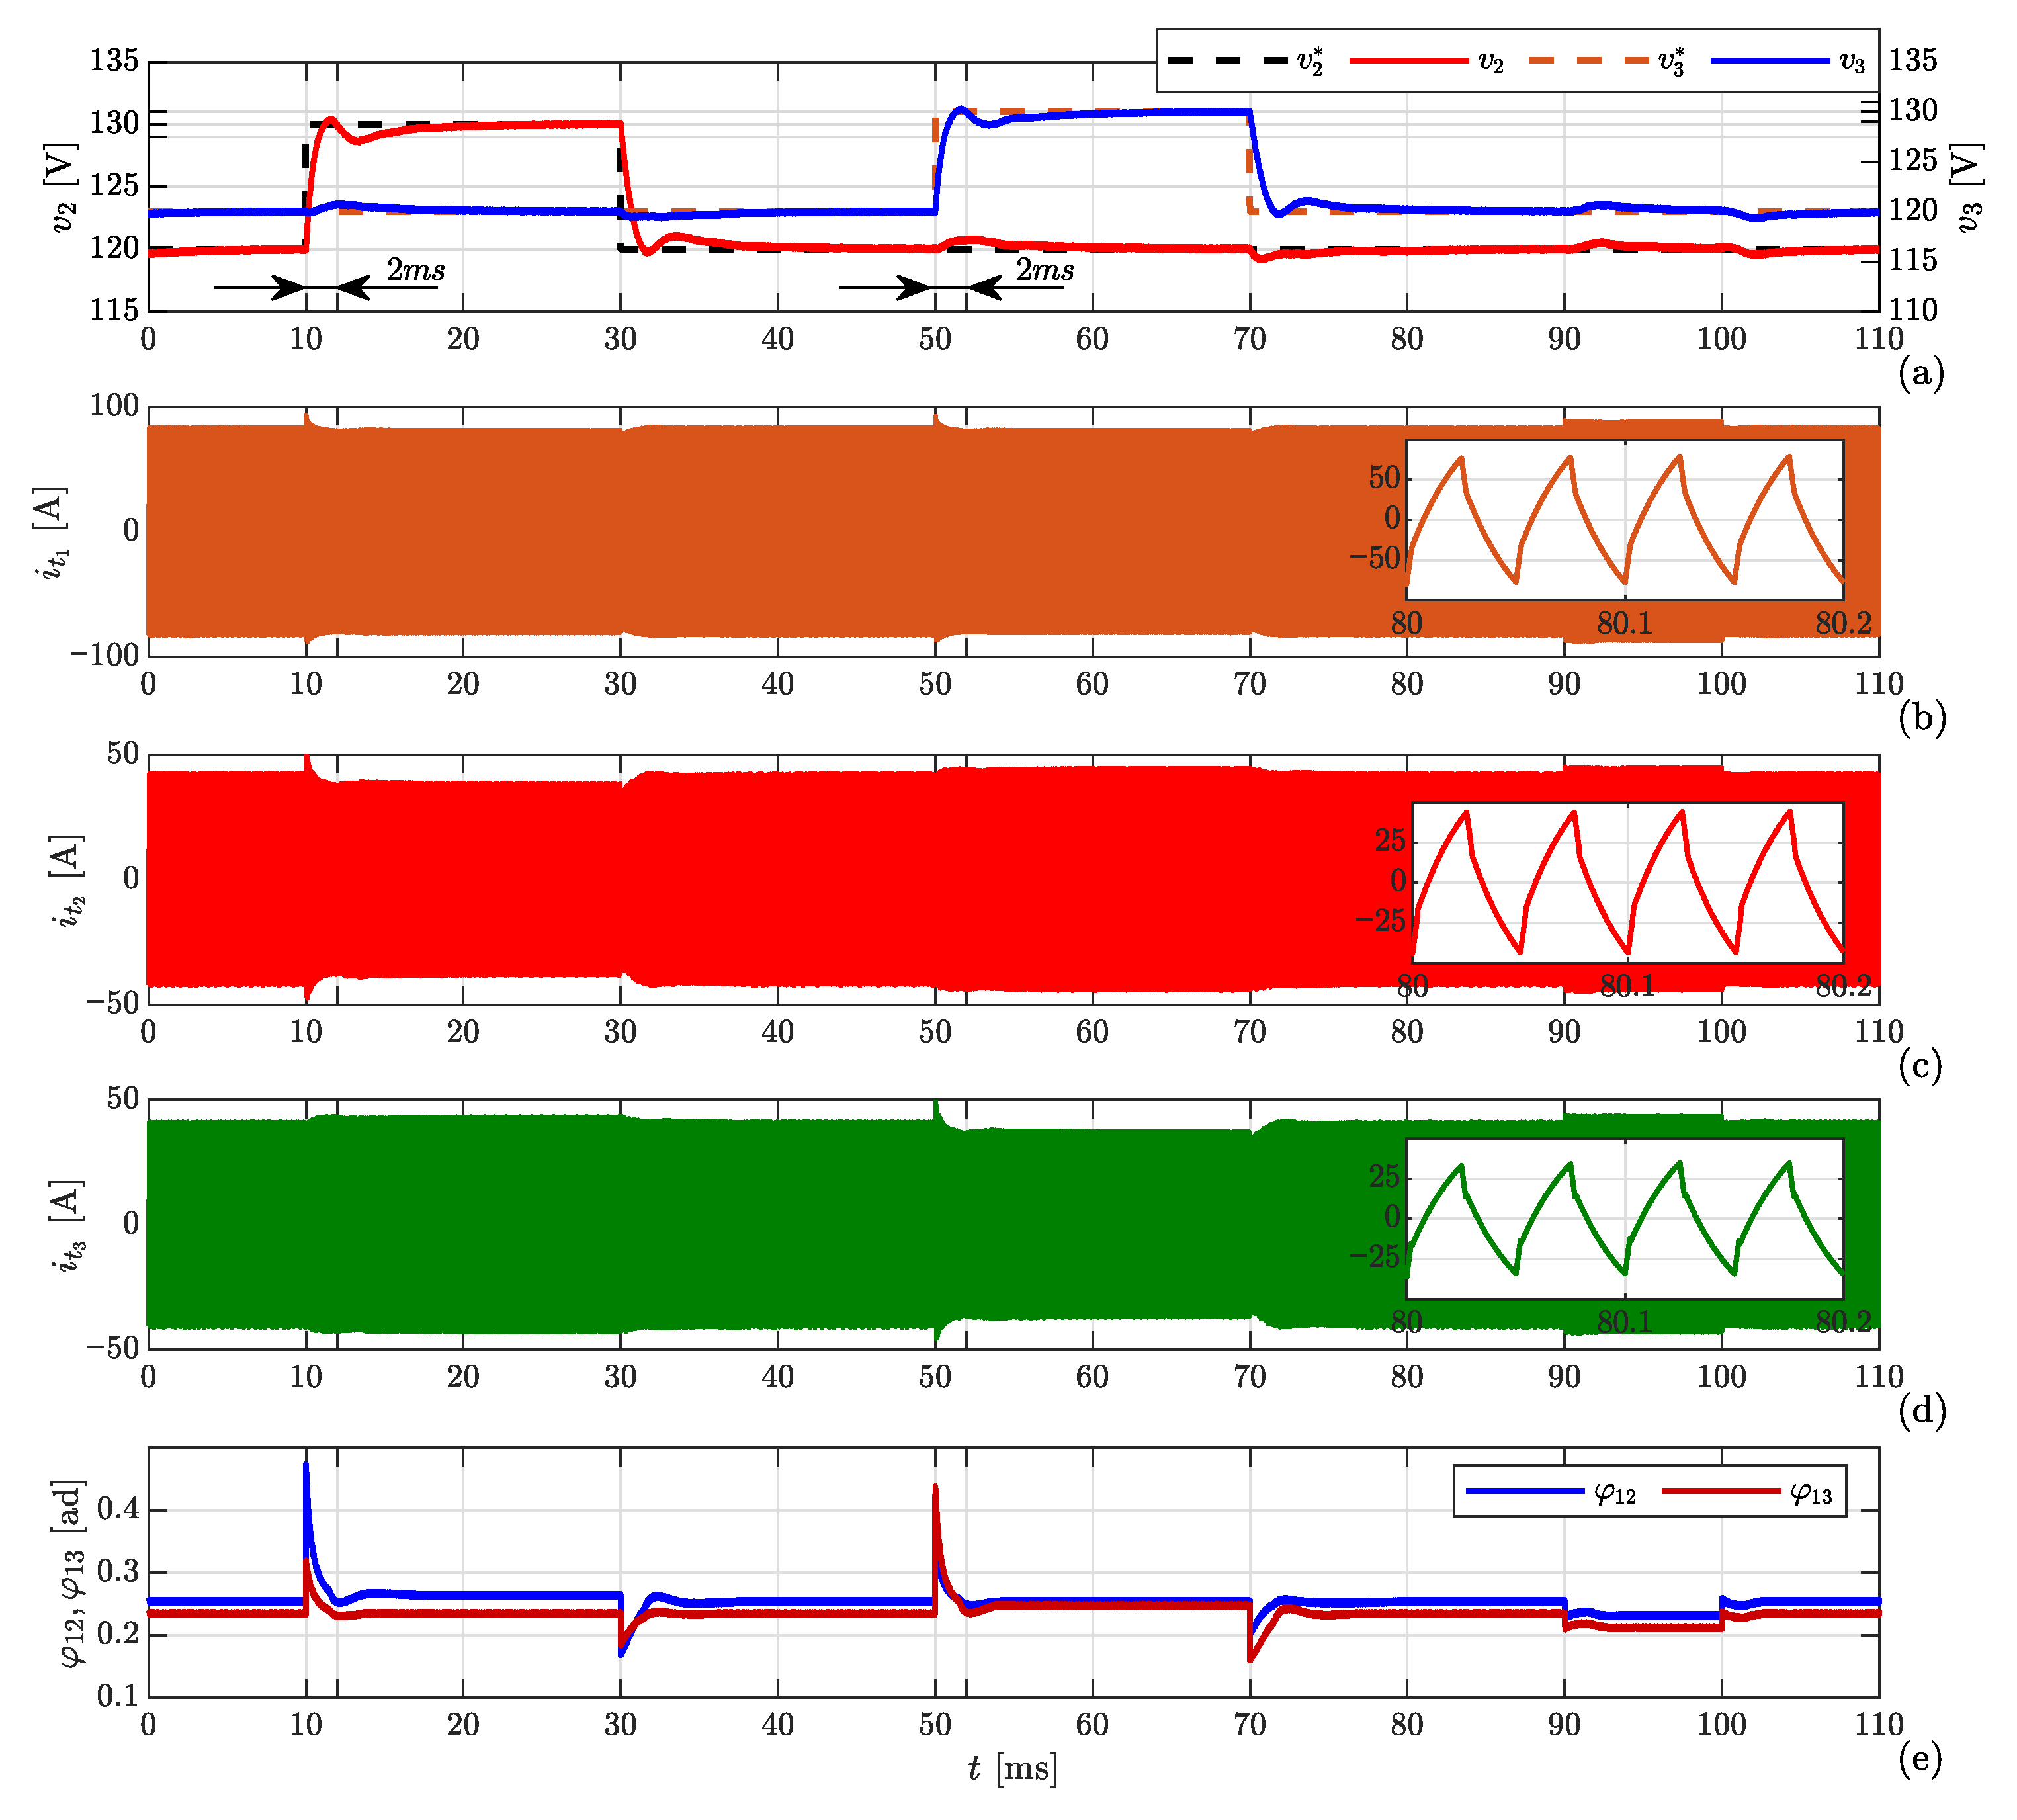Click the −100 y-axis tick in plot (b)
Screen dimensions: 2017x1820
coord(105,655)
